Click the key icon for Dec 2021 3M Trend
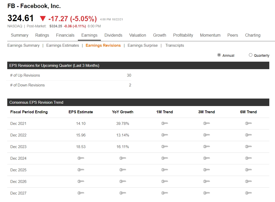Image resolution: width=275 pixels, height=202 pixels. [x=206, y=123]
